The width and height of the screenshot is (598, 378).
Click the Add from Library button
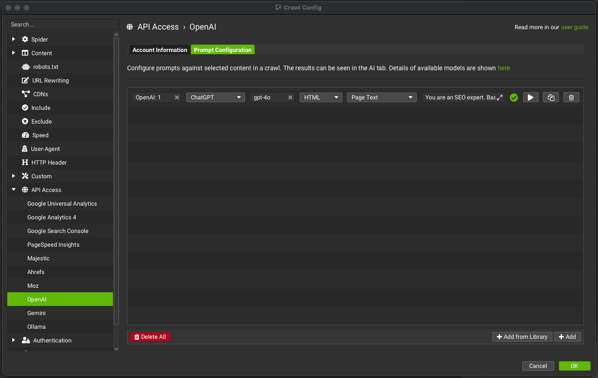point(522,337)
